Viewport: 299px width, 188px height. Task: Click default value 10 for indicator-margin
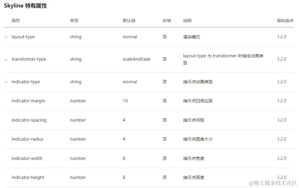coord(125,101)
